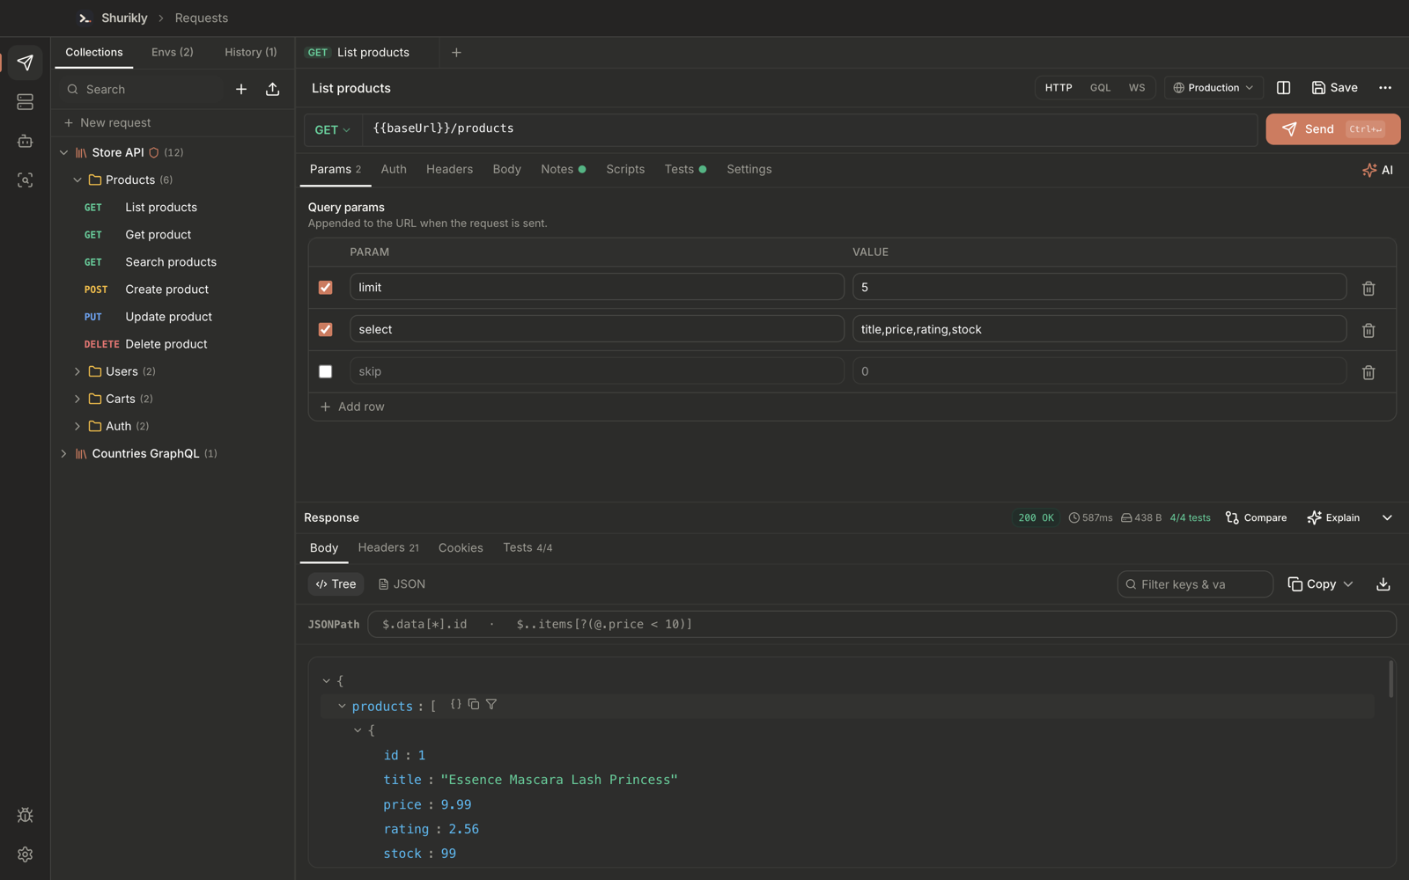Image resolution: width=1409 pixels, height=880 pixels.
Task: Collapse the root JSON object
Action: [327, 681]
